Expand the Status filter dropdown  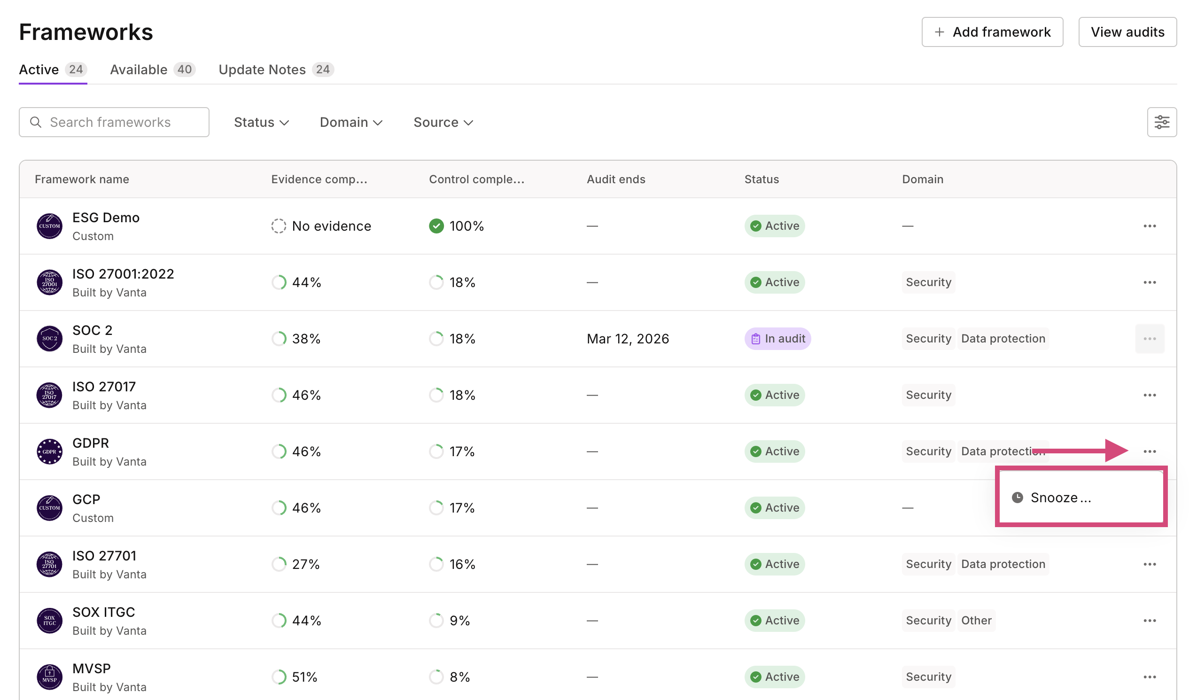(x=261, y=123)
